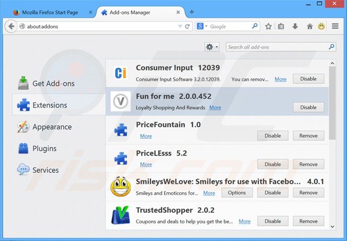The height and width of the screenshot is (241, 347).
Task: Click the extensions list scroll up arrow
Action: [332, 63]
